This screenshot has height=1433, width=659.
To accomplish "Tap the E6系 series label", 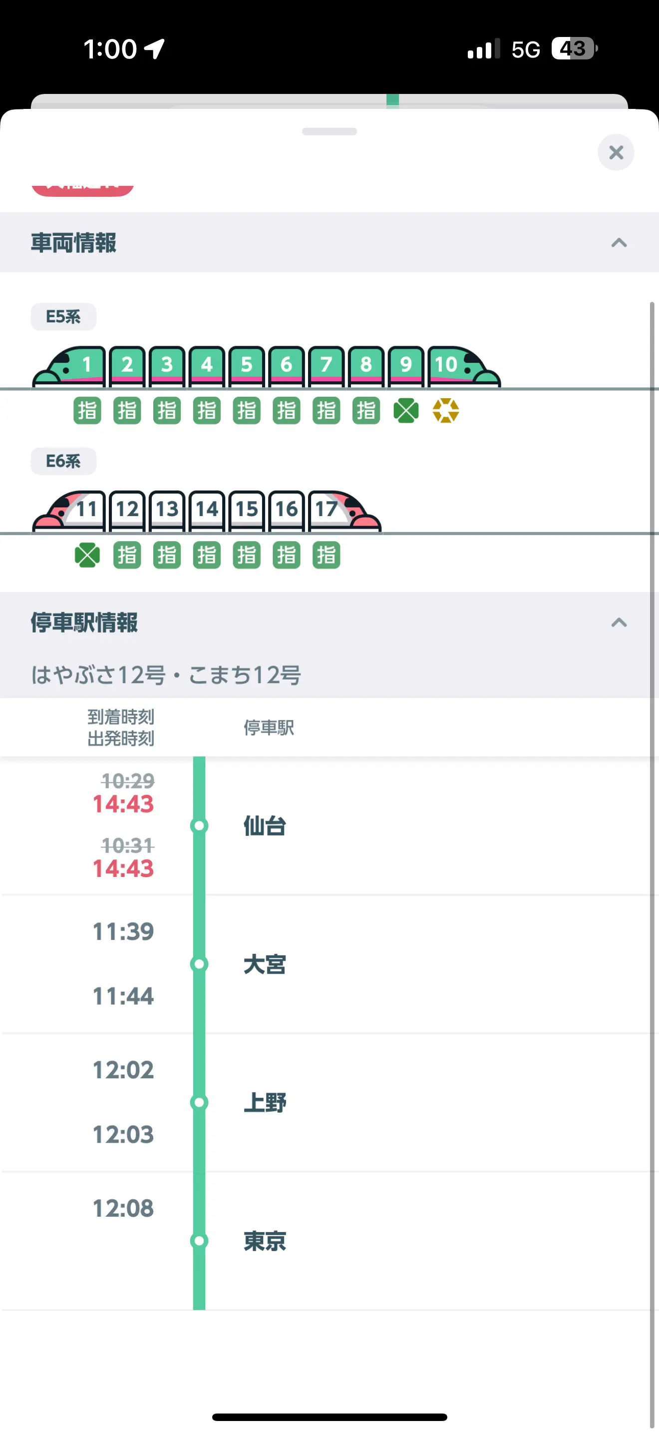I will click(63, 461).
